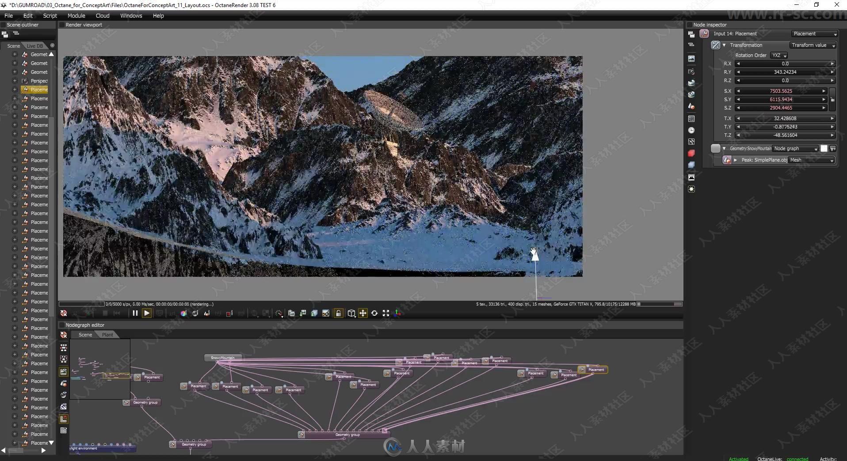Toggle the scale lock button

pyautogui.click(x=833, y=99)
